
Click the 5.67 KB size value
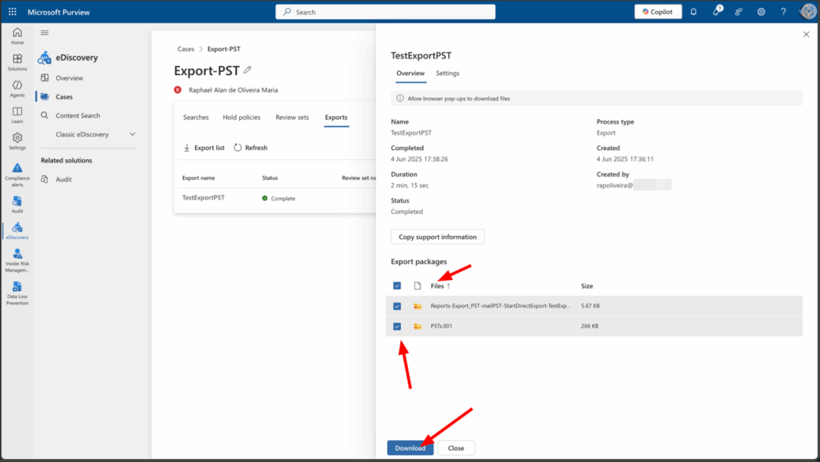tap(591, 306)
